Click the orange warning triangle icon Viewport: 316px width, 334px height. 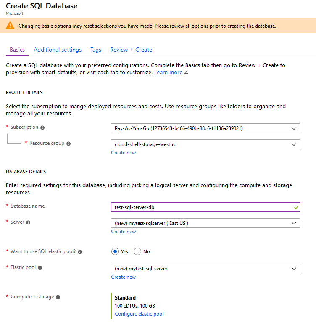tap(10, 26)
